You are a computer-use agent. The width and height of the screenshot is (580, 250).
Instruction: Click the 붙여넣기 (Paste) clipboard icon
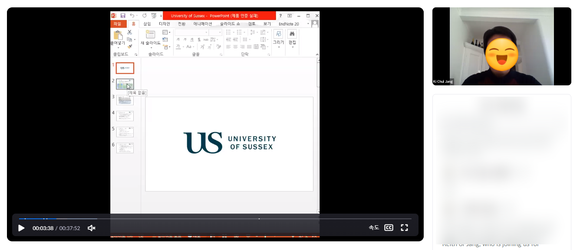click(118, 36)
